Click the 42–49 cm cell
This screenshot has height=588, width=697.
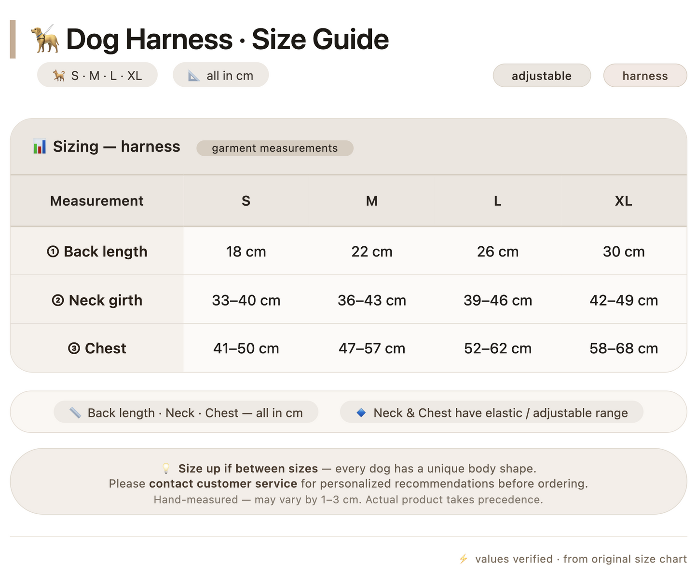tap(624, 300)
